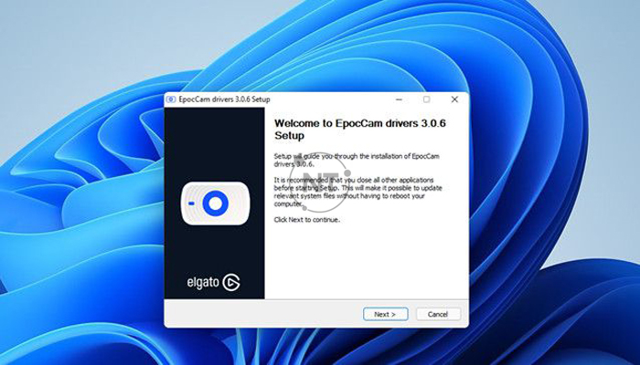This screenshot has height=365, width=640.
Task: Click the disabled maximize button in title bar
Action: point(427,99)
